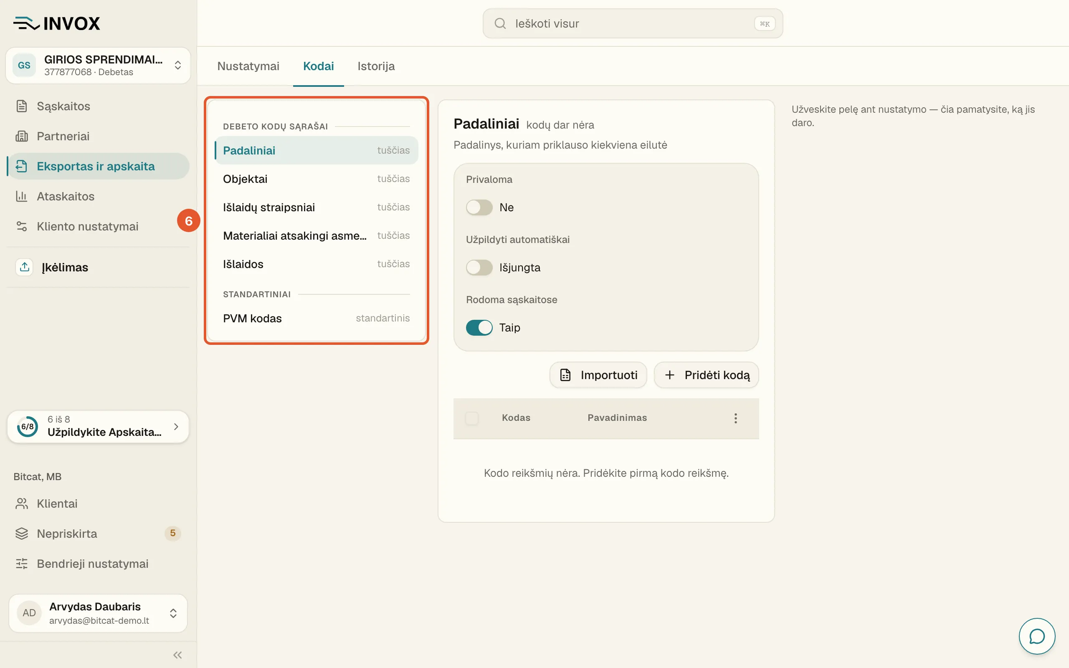Click the Įkėlimas upload icon
This screenshot has width=1069, height=668.
tap(24, 267)
